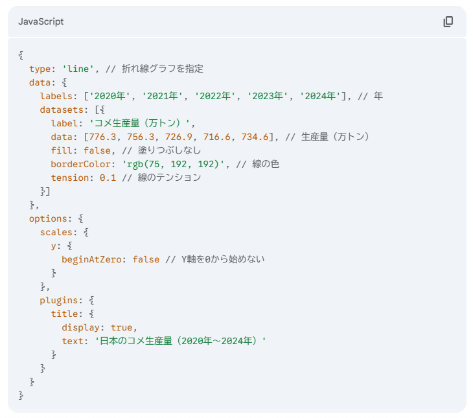Screen dimensions: 473x418
Task: Click the tension value 0.1
Action: coord(108,178)
